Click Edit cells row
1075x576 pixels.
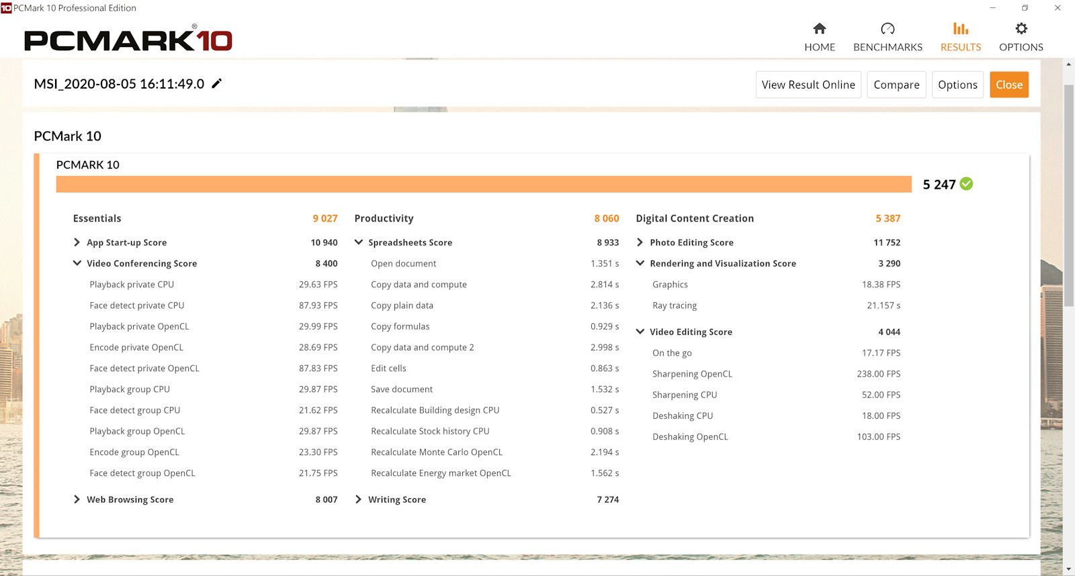pos(495,369)
